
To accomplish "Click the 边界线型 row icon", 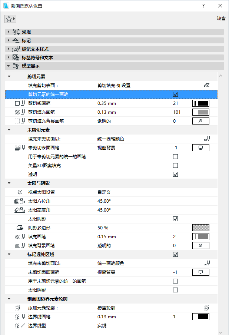I will (20, 326).
